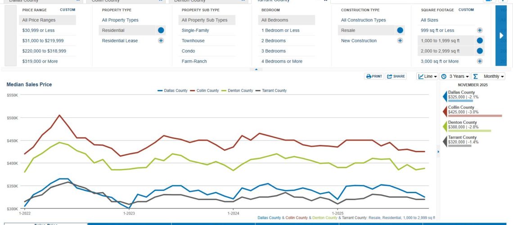Click Custom link beside Square Footage
Image resolution: width=513 pixels, height=225 pixels.
(466, 9)
